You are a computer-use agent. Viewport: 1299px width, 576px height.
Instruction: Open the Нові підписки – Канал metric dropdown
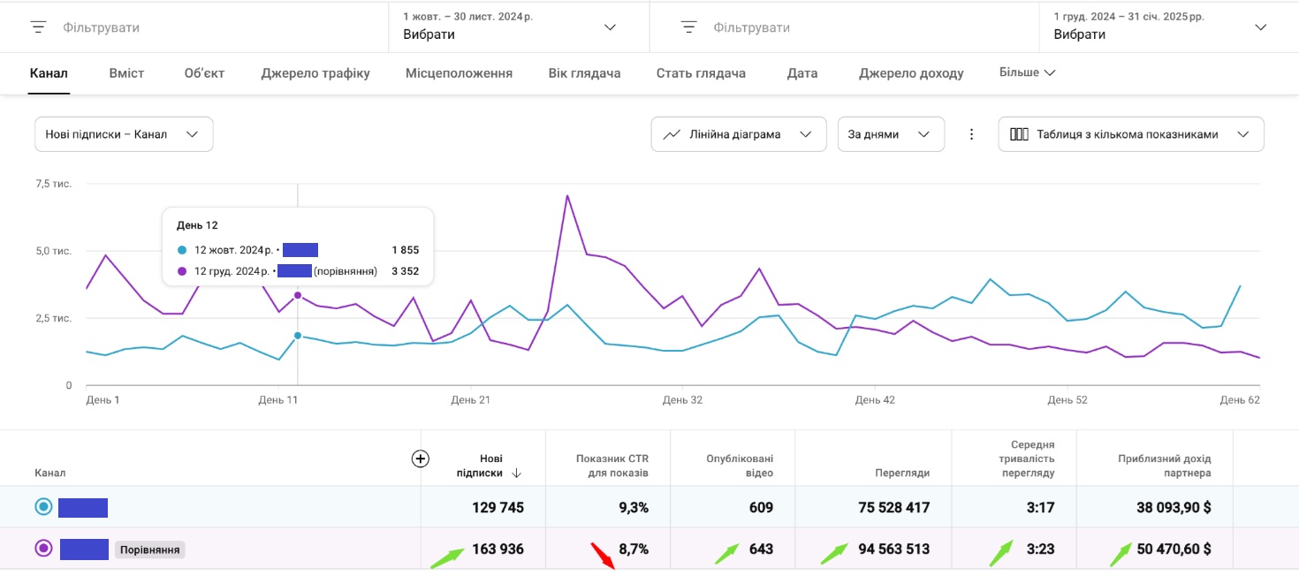pos(123,133)
